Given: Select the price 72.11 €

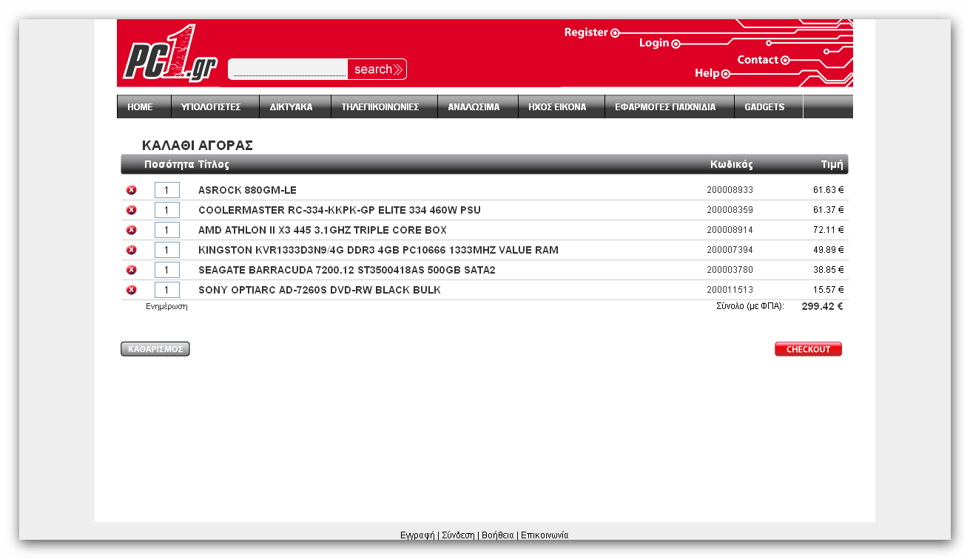Looking at the screenshot, I should click(x=828, y=230).
